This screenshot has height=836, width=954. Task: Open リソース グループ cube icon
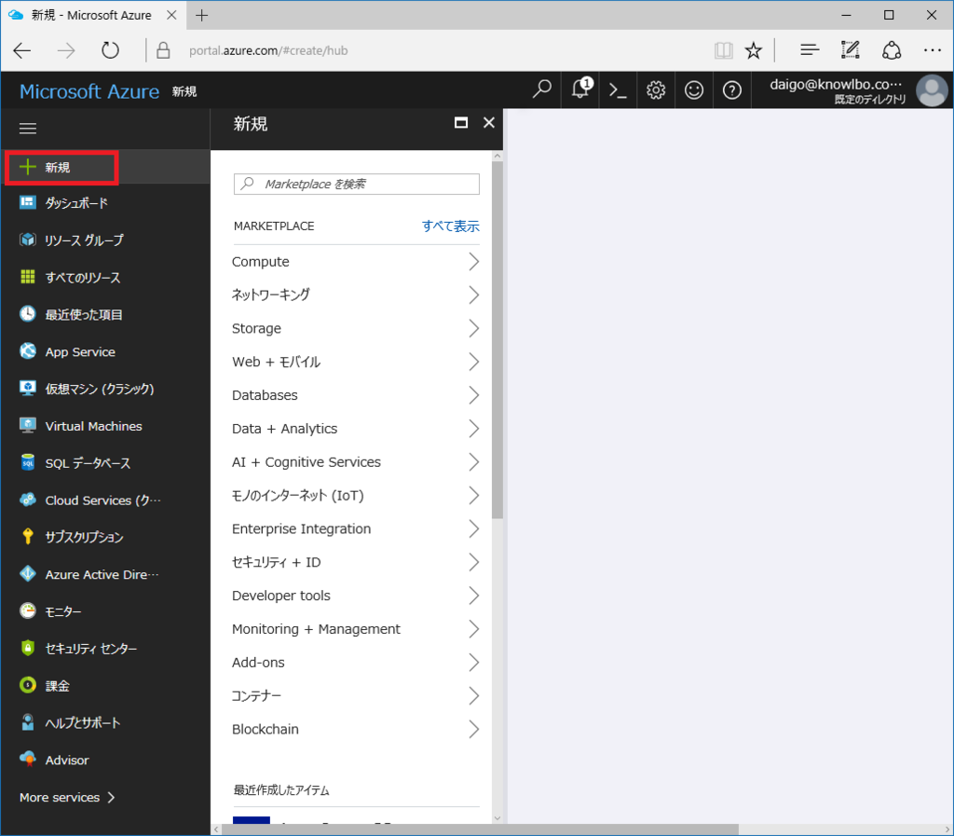coord(27,240)
